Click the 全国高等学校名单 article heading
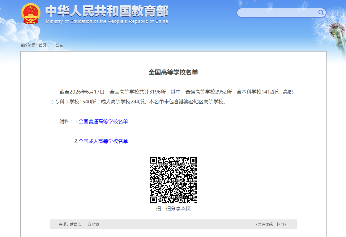This screenshot has width=346, height=237. coord(173,72)
